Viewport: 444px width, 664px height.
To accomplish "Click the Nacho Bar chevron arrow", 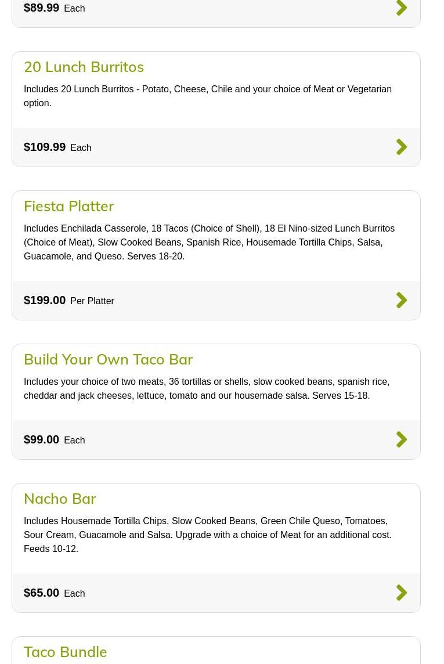I will pyautogui.click(x=402, y=593).
